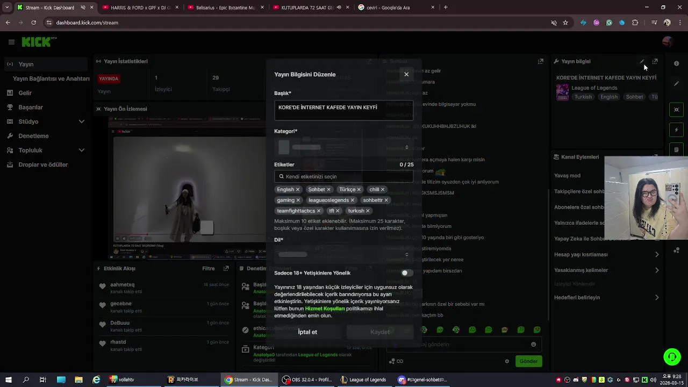Open Filtre in Etkinlik Akışı
Screen dimensions: 688x387
[x=209, y=268]
